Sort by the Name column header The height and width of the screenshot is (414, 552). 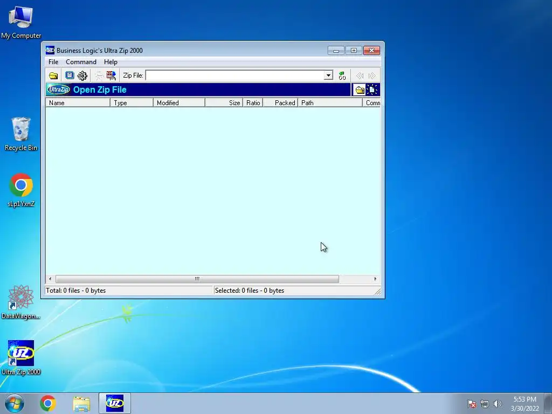click(78, 103)
